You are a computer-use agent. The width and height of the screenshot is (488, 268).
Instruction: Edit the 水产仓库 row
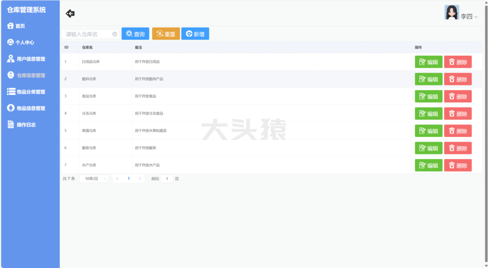(428, 165)
